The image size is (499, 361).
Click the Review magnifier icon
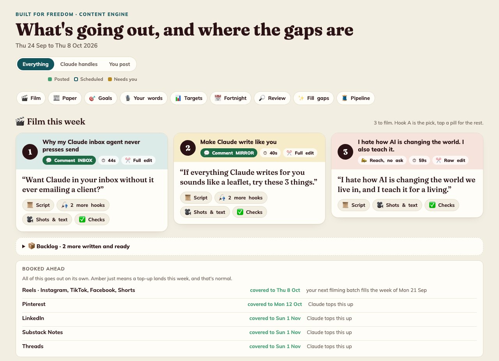[262, 98]
